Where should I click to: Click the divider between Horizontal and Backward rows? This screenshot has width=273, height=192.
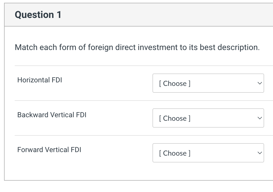pyautogui.click(x=144, y=101)
